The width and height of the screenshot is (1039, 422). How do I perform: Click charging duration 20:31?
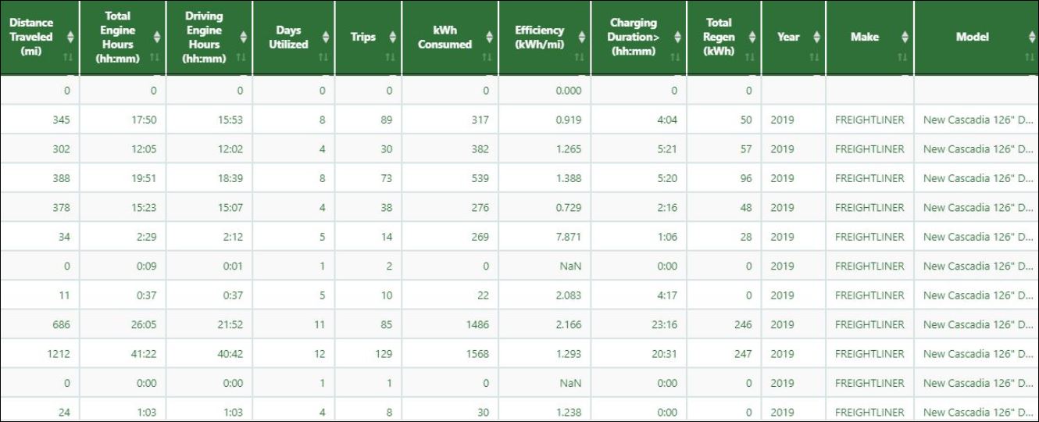[x=665, y=354]
